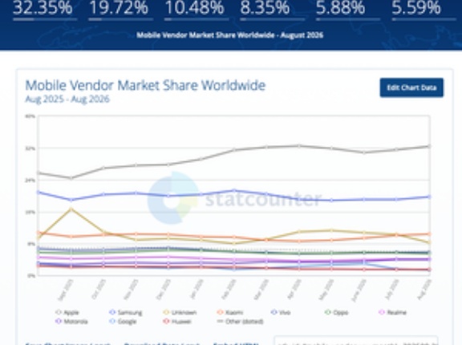
Task: Select the 5.88% statistic
Action: click(x=340, y=7)
